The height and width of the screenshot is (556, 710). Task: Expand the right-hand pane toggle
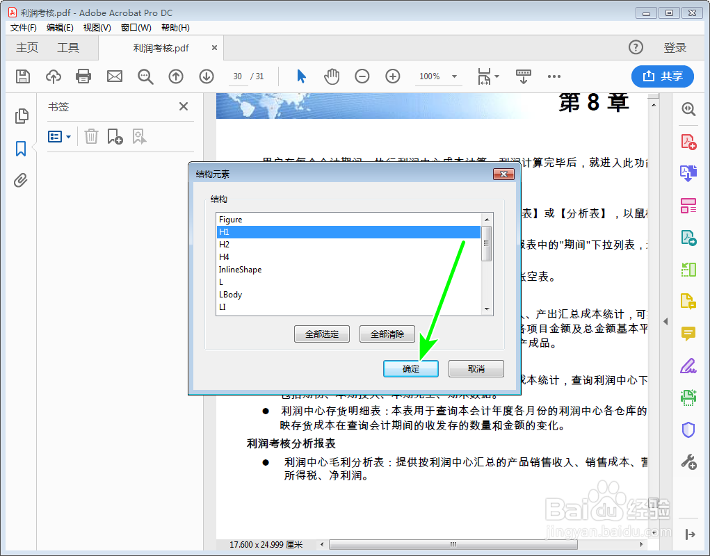(690, 534)
